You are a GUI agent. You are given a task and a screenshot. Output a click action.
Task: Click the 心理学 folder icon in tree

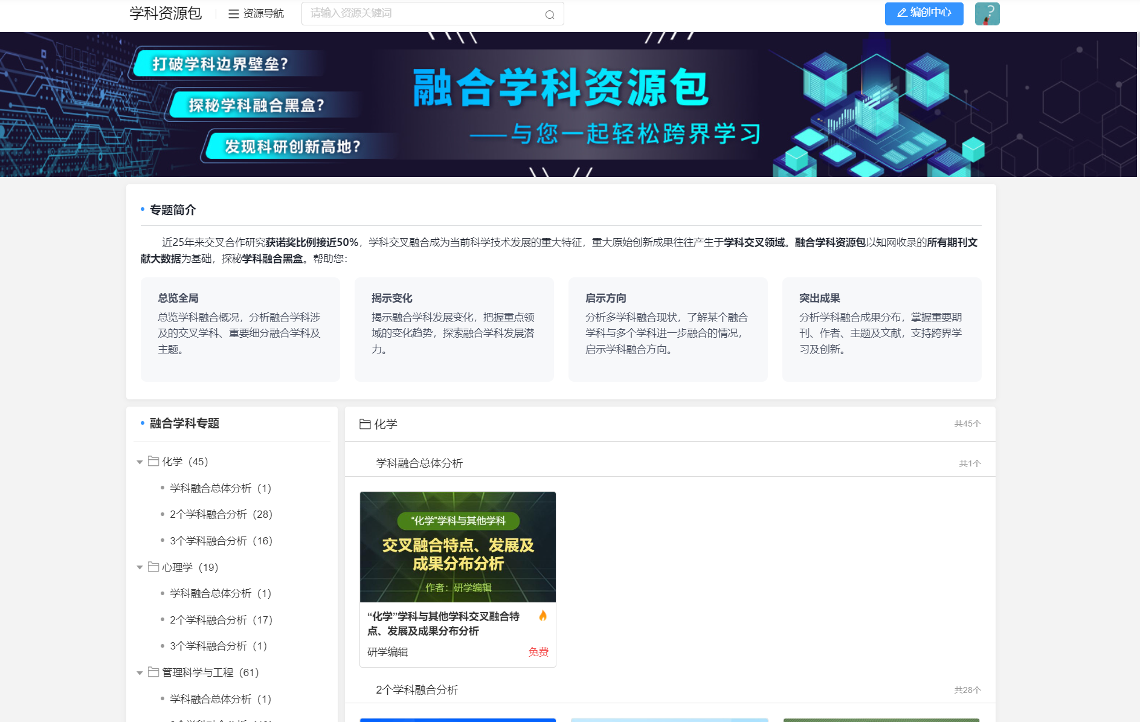(153, 567)
